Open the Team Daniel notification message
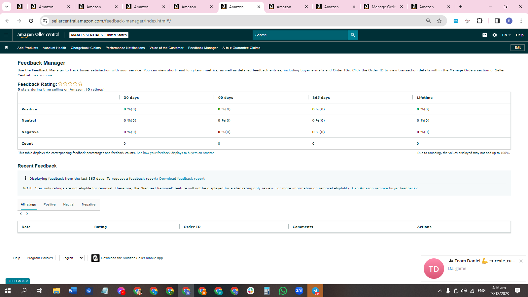 tap(474, 268)
